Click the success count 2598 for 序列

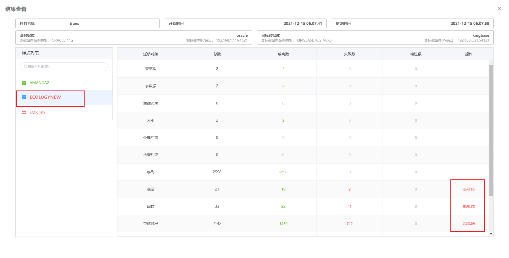(283, 172)
